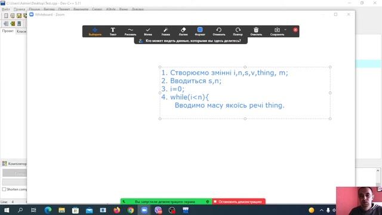Select the Eraser (Ластик) tool
Viewport: 382px width, 215px height.
pyautogui.click(x=183, y=32)
